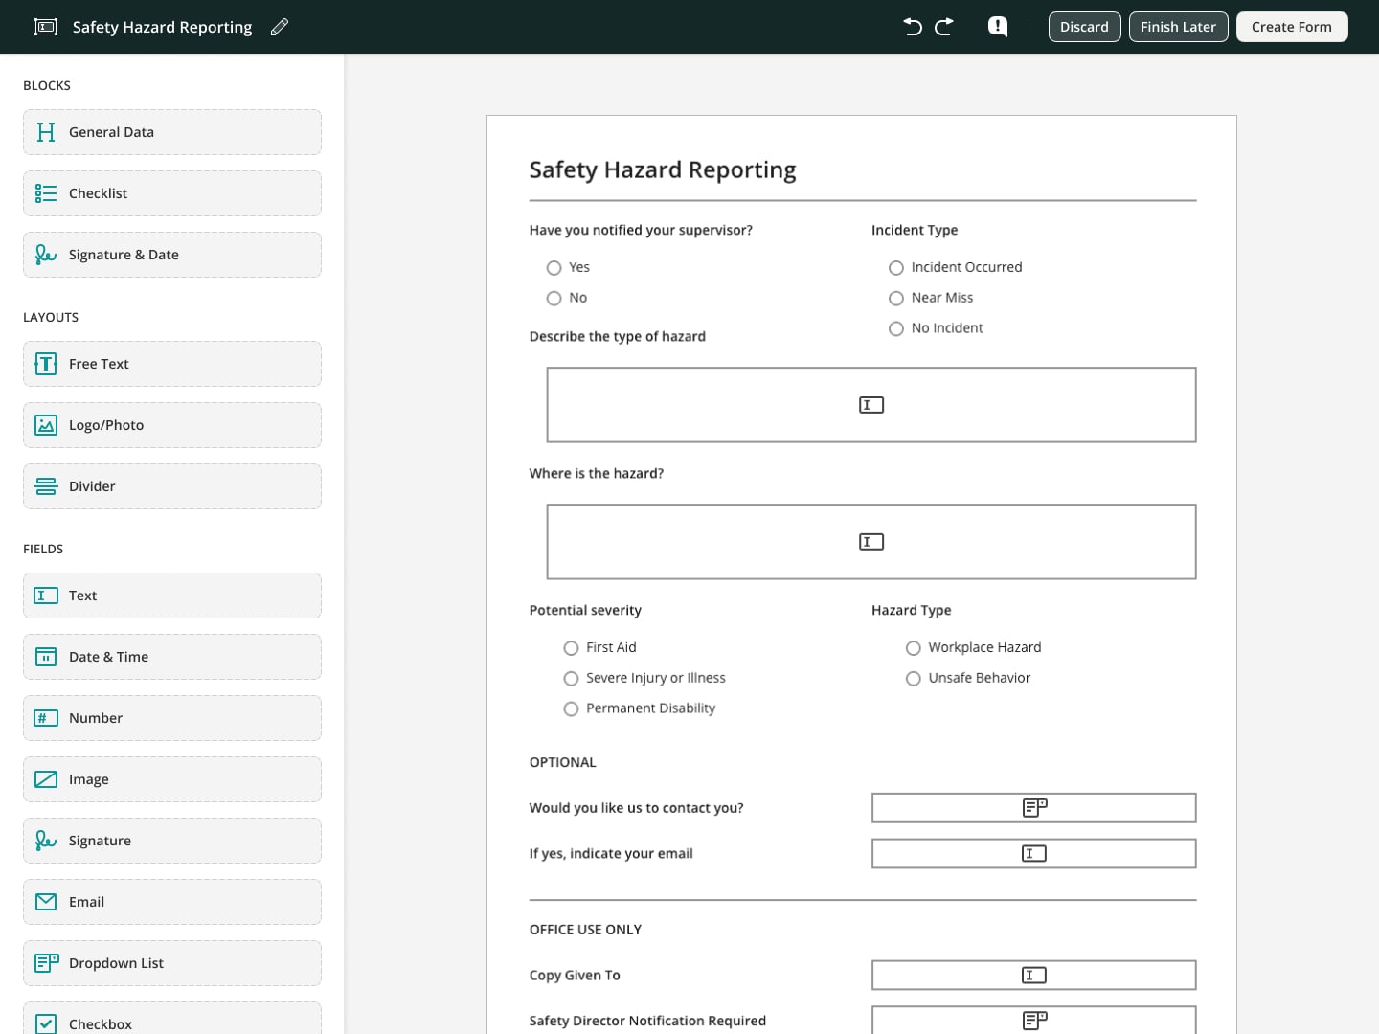
Task: Pick the Date & Time field icon
Action: tap(46, 657)
